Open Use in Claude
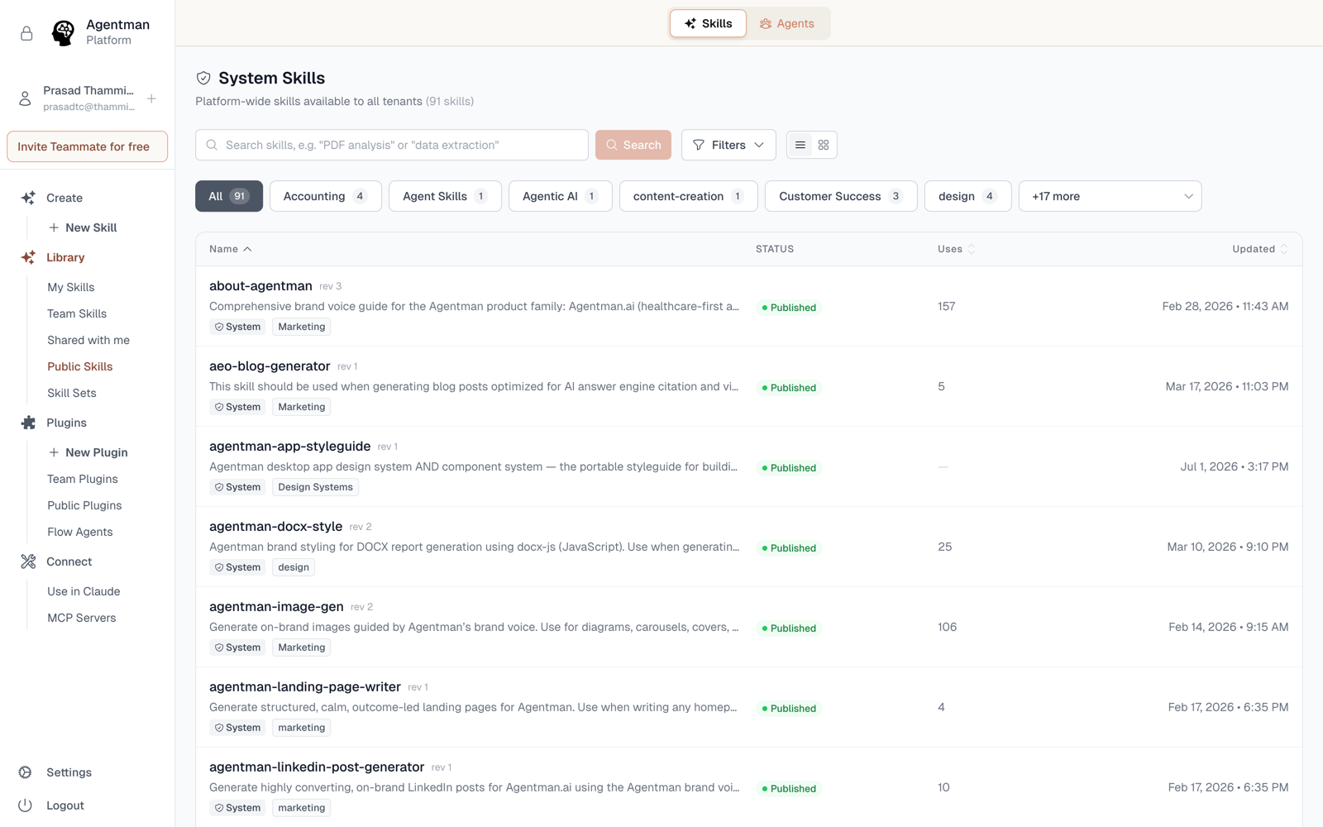 pos(84,591)
